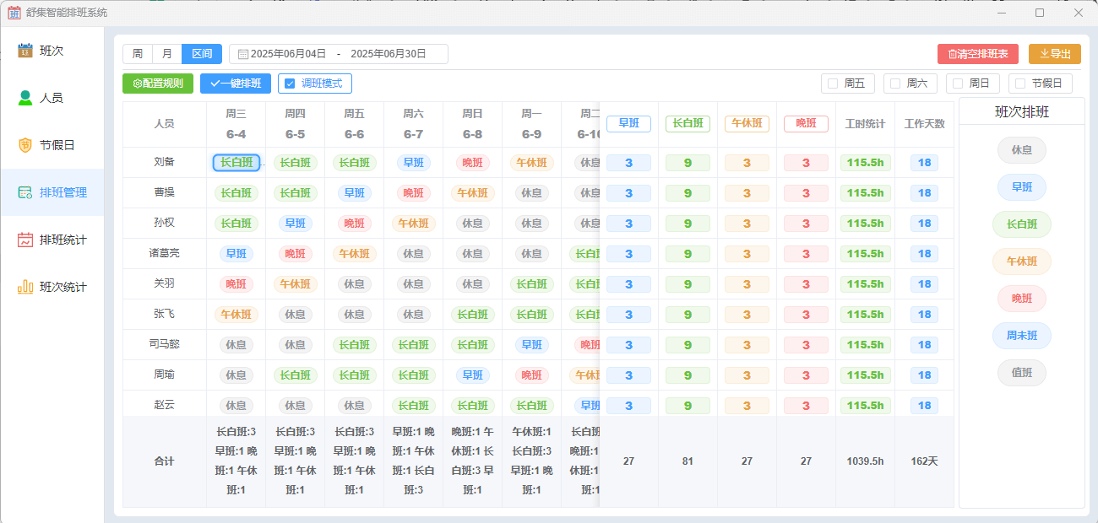The height and width of the screenshot is (523, 1098).
Task: Click 刘备's 长白班 cell on 周三
Action: (x=236, y=162)
